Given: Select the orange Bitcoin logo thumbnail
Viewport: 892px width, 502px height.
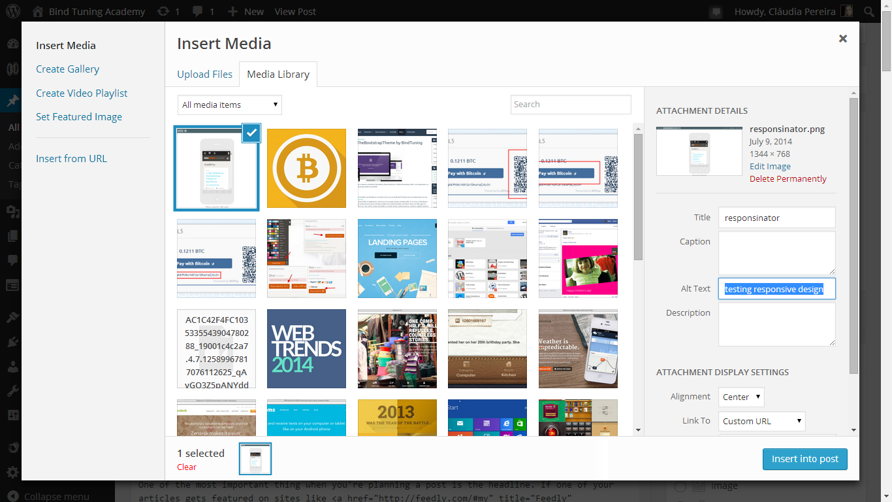Looking at the screenshot, I should (307, 168).
